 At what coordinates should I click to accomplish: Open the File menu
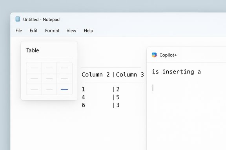click(19, 30)
